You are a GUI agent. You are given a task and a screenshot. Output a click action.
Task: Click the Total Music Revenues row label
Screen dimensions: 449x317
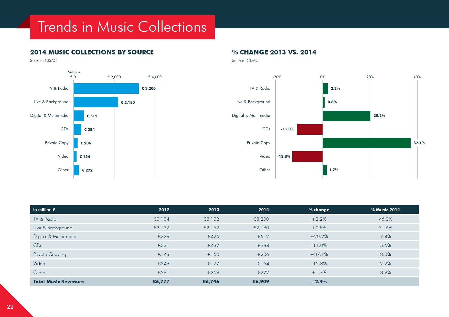coord(59,281)
